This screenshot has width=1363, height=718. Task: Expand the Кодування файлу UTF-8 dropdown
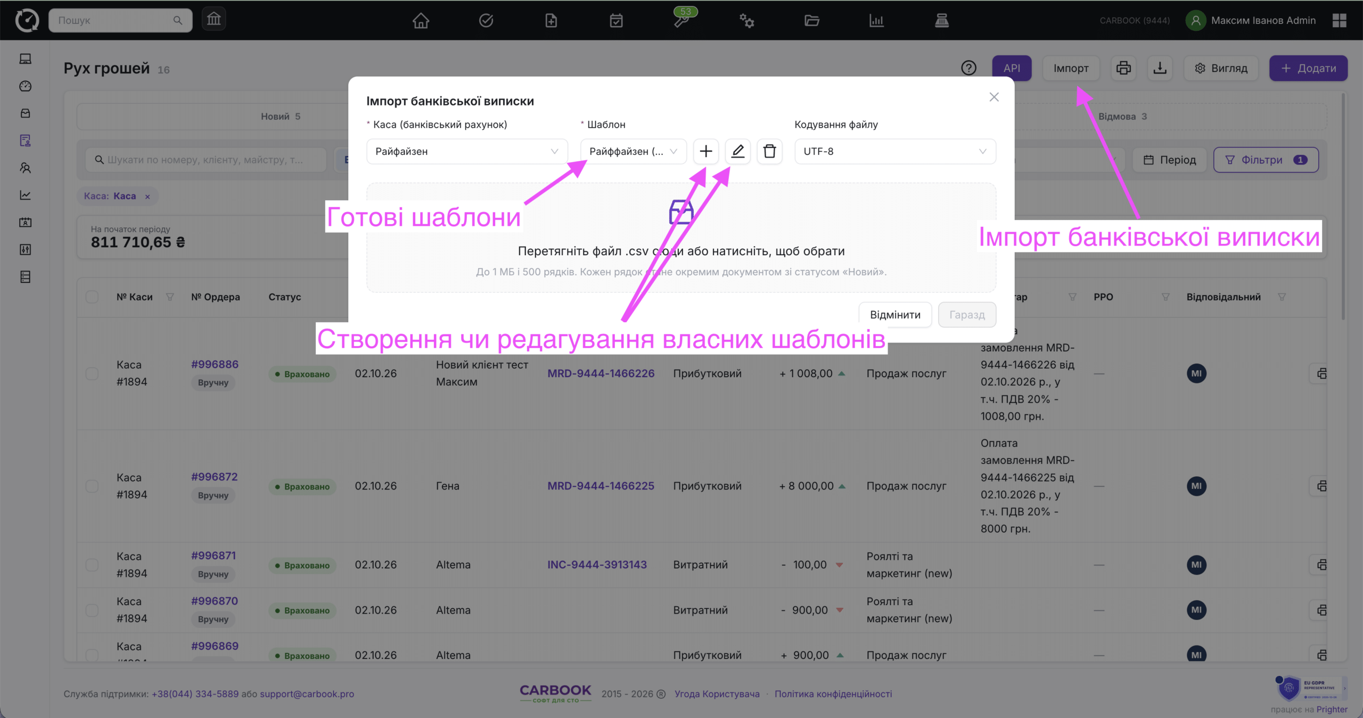pos(895,151)
